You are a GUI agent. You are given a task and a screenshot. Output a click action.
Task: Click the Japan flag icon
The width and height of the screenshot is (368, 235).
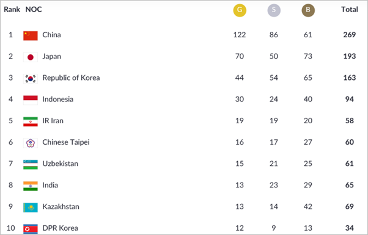(31, 57)
